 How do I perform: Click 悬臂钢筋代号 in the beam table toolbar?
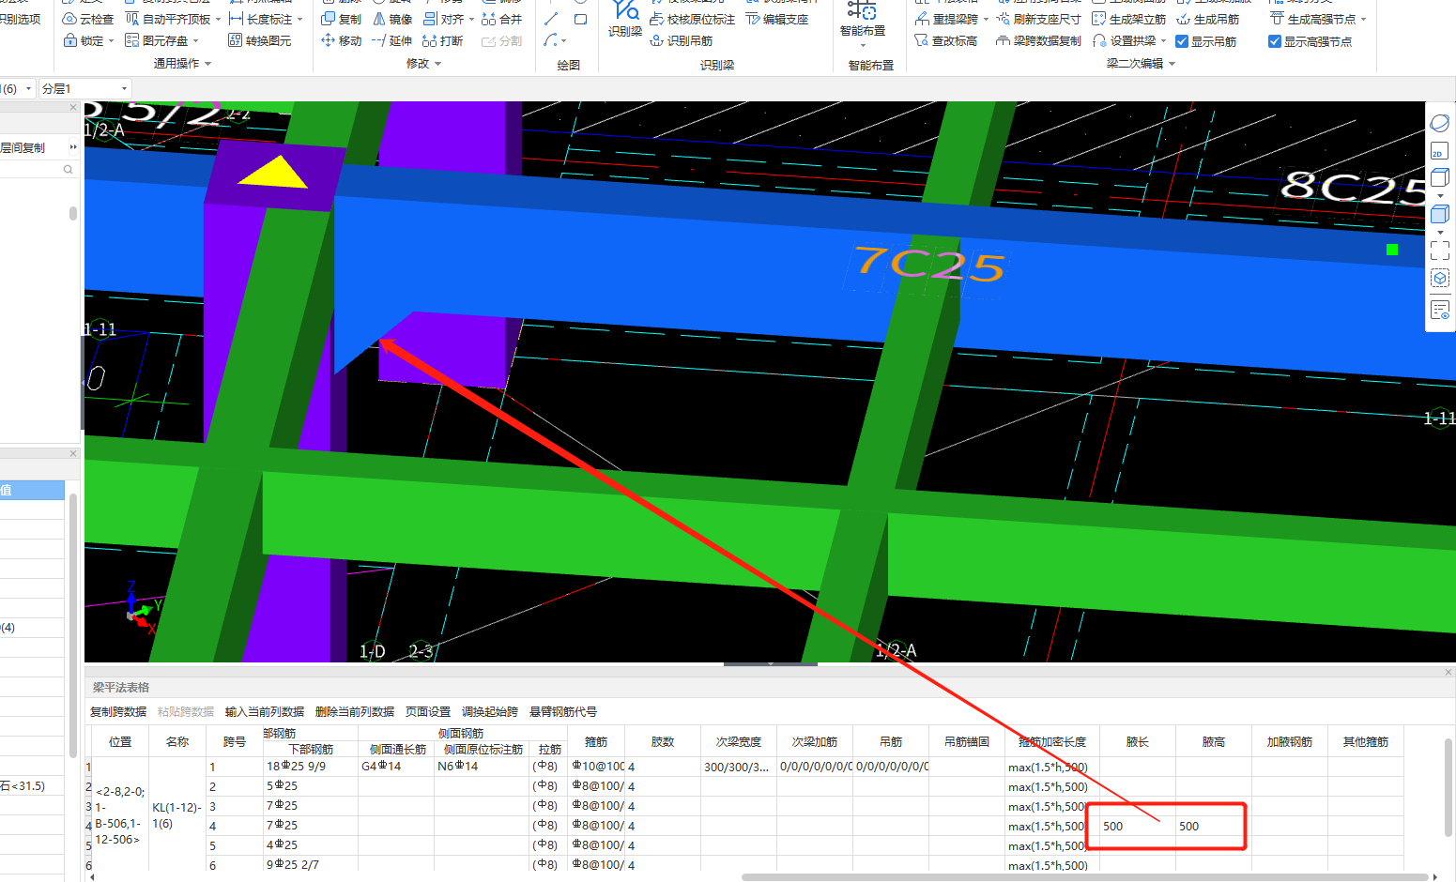563,712
